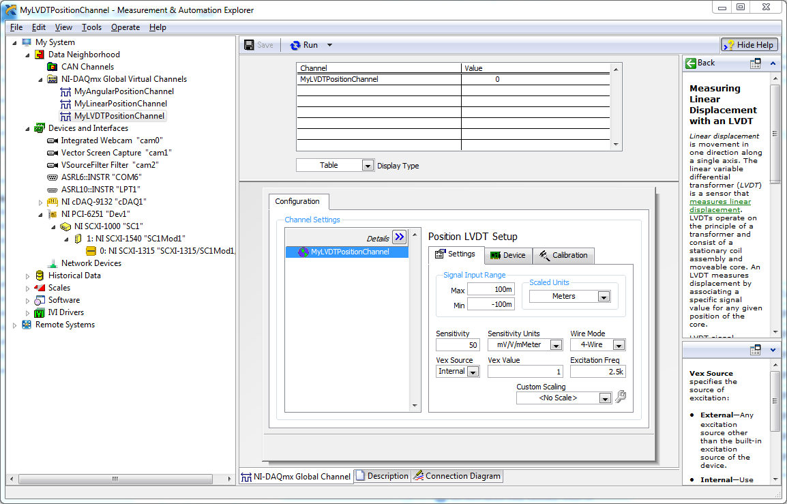
Task: Select VSourceFilter Filter cam2 device
Action: click(x=110, y=164)
